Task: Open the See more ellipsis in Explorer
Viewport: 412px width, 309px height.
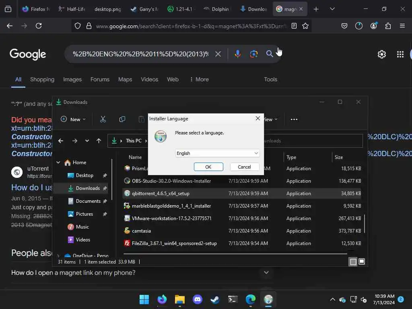Action: point(294,119)
